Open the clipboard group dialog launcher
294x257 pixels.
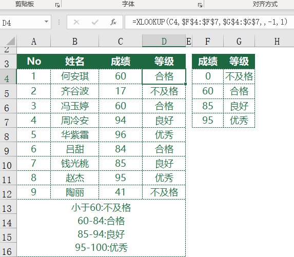(57, 5)
